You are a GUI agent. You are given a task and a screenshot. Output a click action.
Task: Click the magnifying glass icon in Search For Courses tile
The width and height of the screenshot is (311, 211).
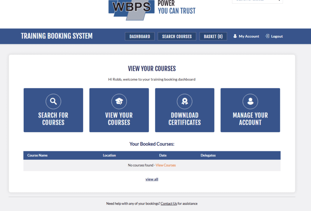pyautogui.click(x=53, y=102)
